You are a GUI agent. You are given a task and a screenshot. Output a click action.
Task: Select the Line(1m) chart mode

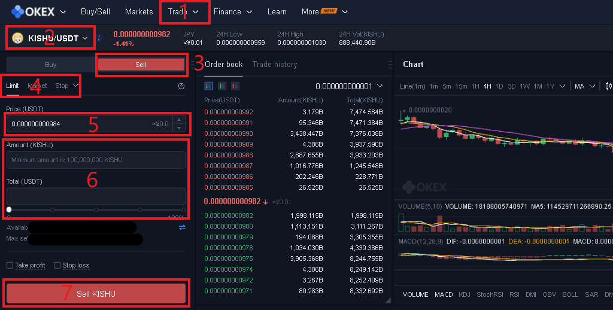pos(412,86)
